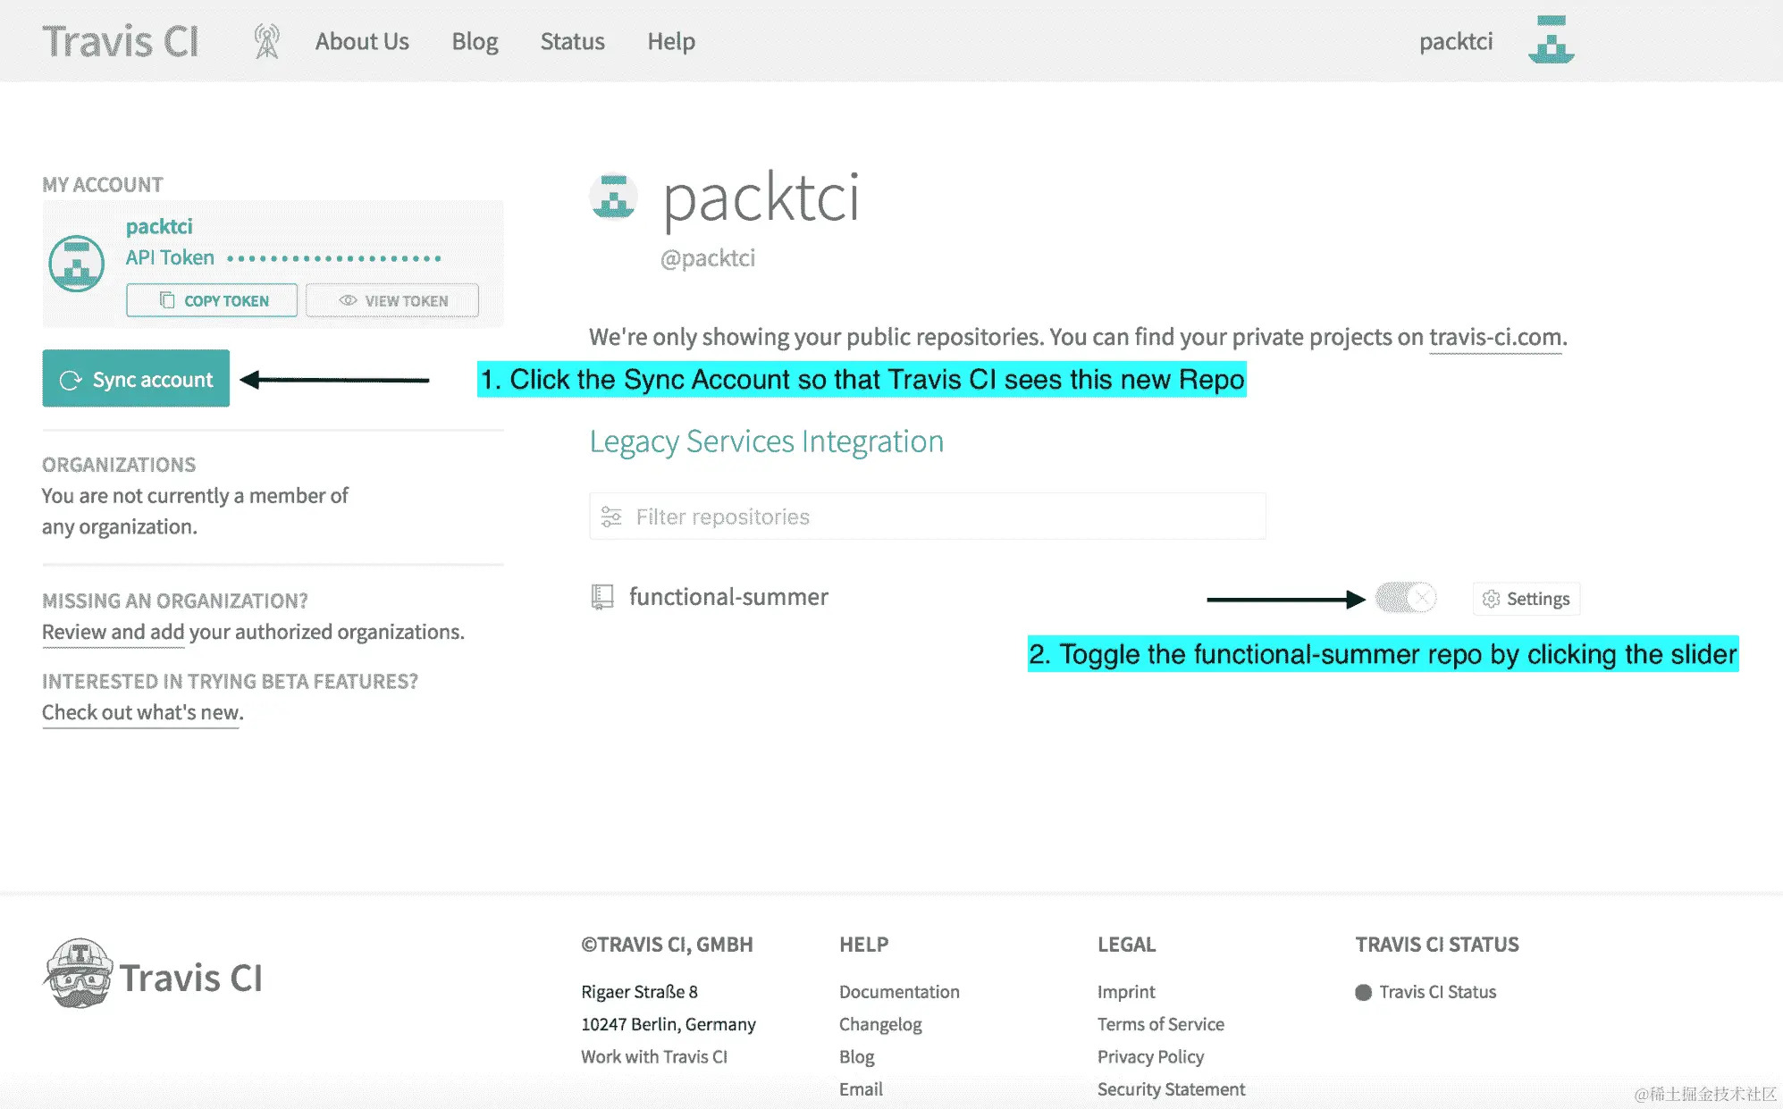Go to the Status page in navigation
The image size is (1783, 1109).
(x=572, y=41)
